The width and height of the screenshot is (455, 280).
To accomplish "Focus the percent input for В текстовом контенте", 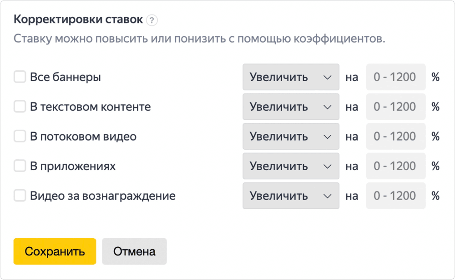I will (395, 107).
